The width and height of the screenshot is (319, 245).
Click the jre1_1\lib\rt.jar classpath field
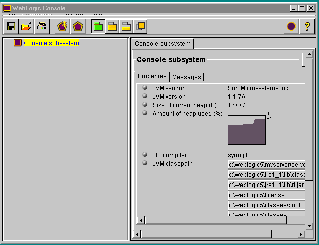point(267,185)
